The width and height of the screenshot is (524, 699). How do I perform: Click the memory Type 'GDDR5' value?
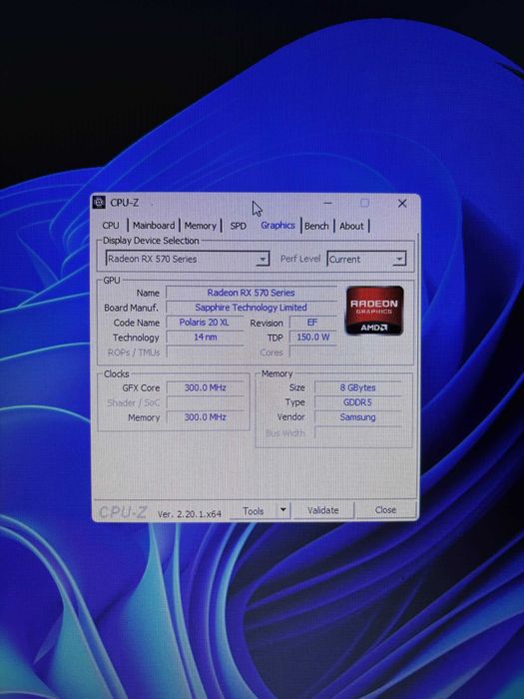point(357,402)
